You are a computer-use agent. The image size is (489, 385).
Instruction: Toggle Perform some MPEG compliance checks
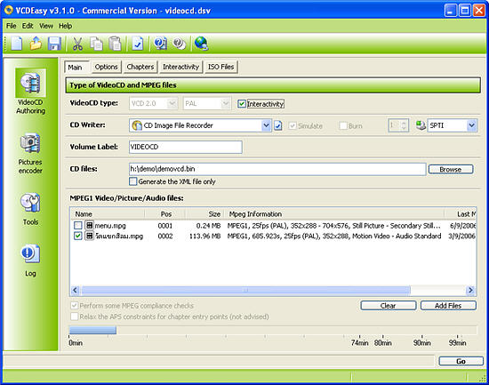[74, 306]
